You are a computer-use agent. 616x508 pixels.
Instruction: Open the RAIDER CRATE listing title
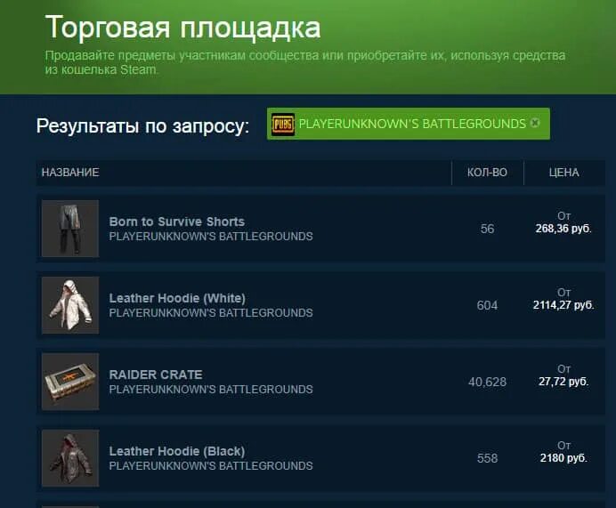[x=156, y=375]
